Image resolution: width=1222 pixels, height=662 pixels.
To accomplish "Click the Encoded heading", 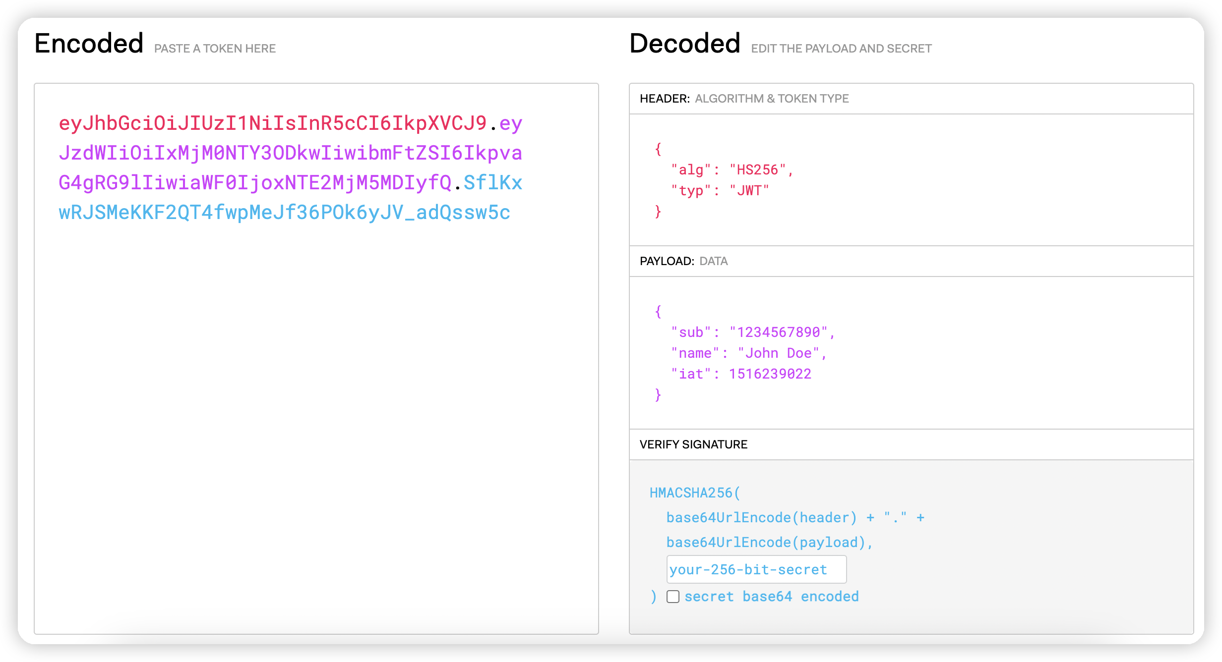I will 89,44.
